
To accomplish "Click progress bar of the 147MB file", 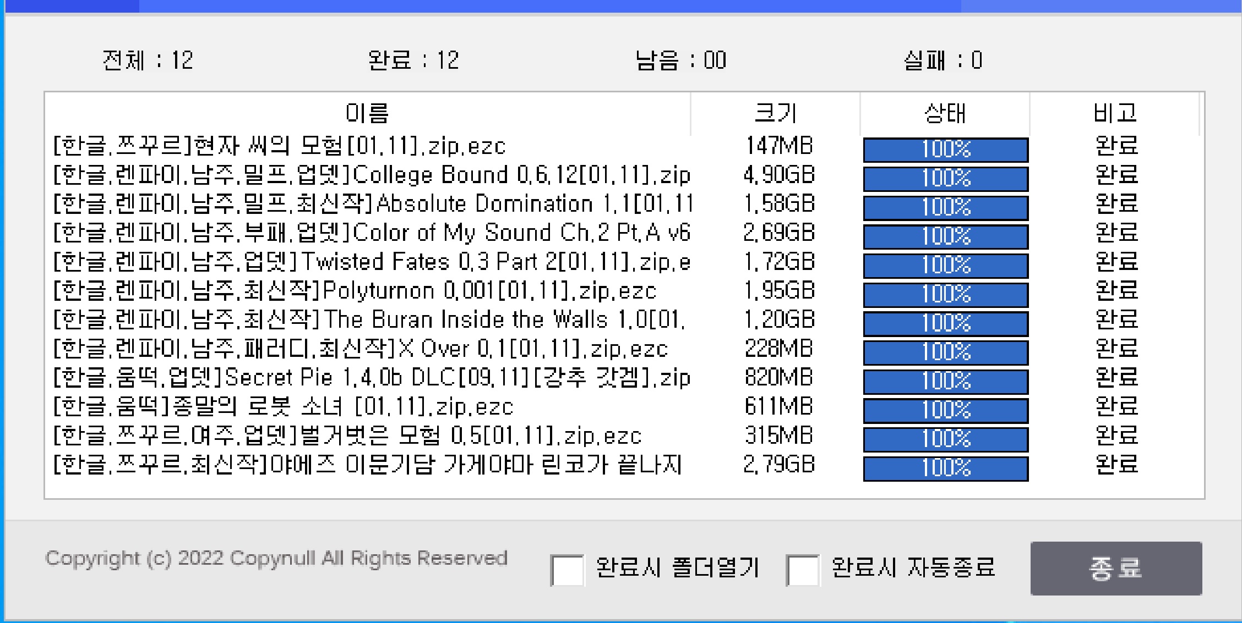I will click(945, 150).
